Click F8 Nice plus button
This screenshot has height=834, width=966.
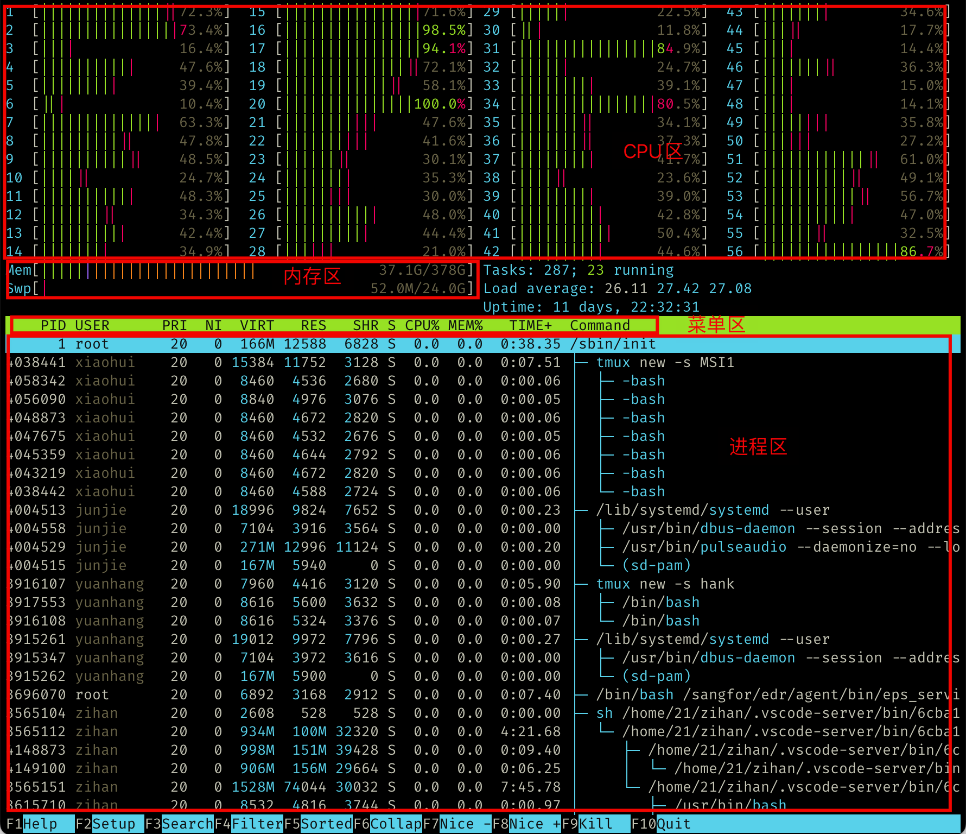tap(527, 824)
